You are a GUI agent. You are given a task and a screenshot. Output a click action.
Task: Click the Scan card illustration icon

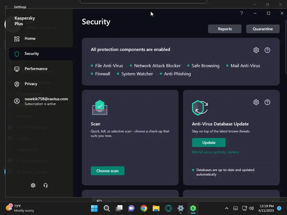pos(99,107)
